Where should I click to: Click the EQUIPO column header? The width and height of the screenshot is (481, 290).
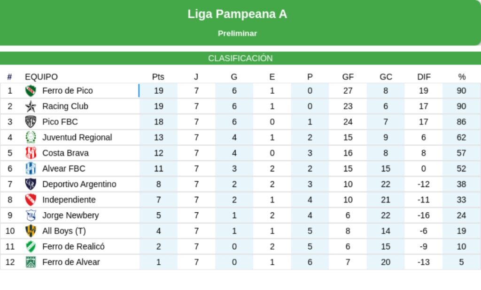pyautogui.click(x=41, y=77)
